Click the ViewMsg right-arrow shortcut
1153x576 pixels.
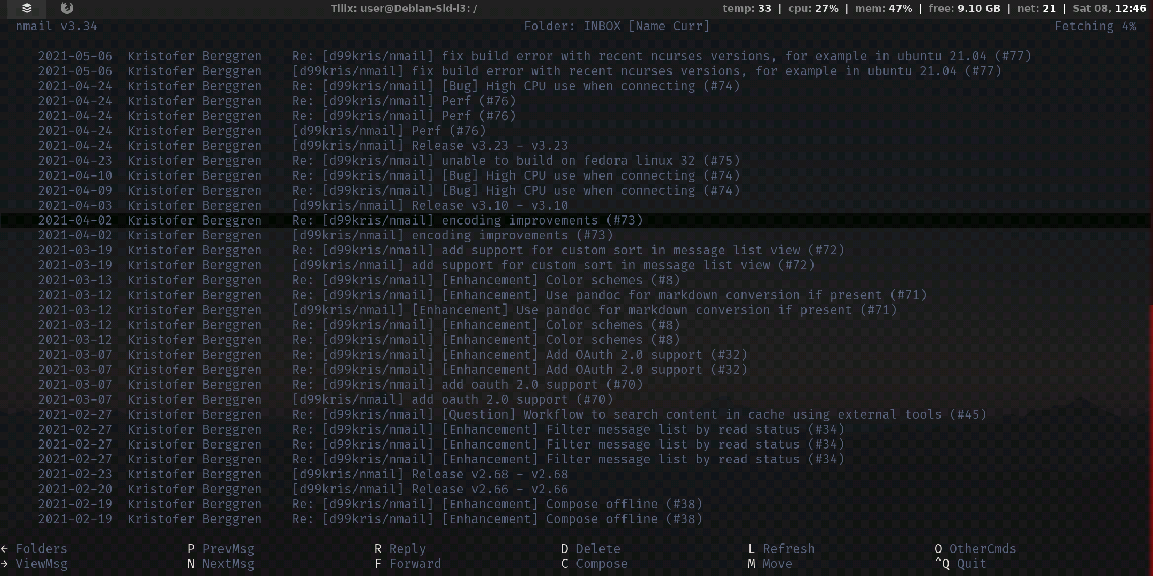(x=35, y=564)
